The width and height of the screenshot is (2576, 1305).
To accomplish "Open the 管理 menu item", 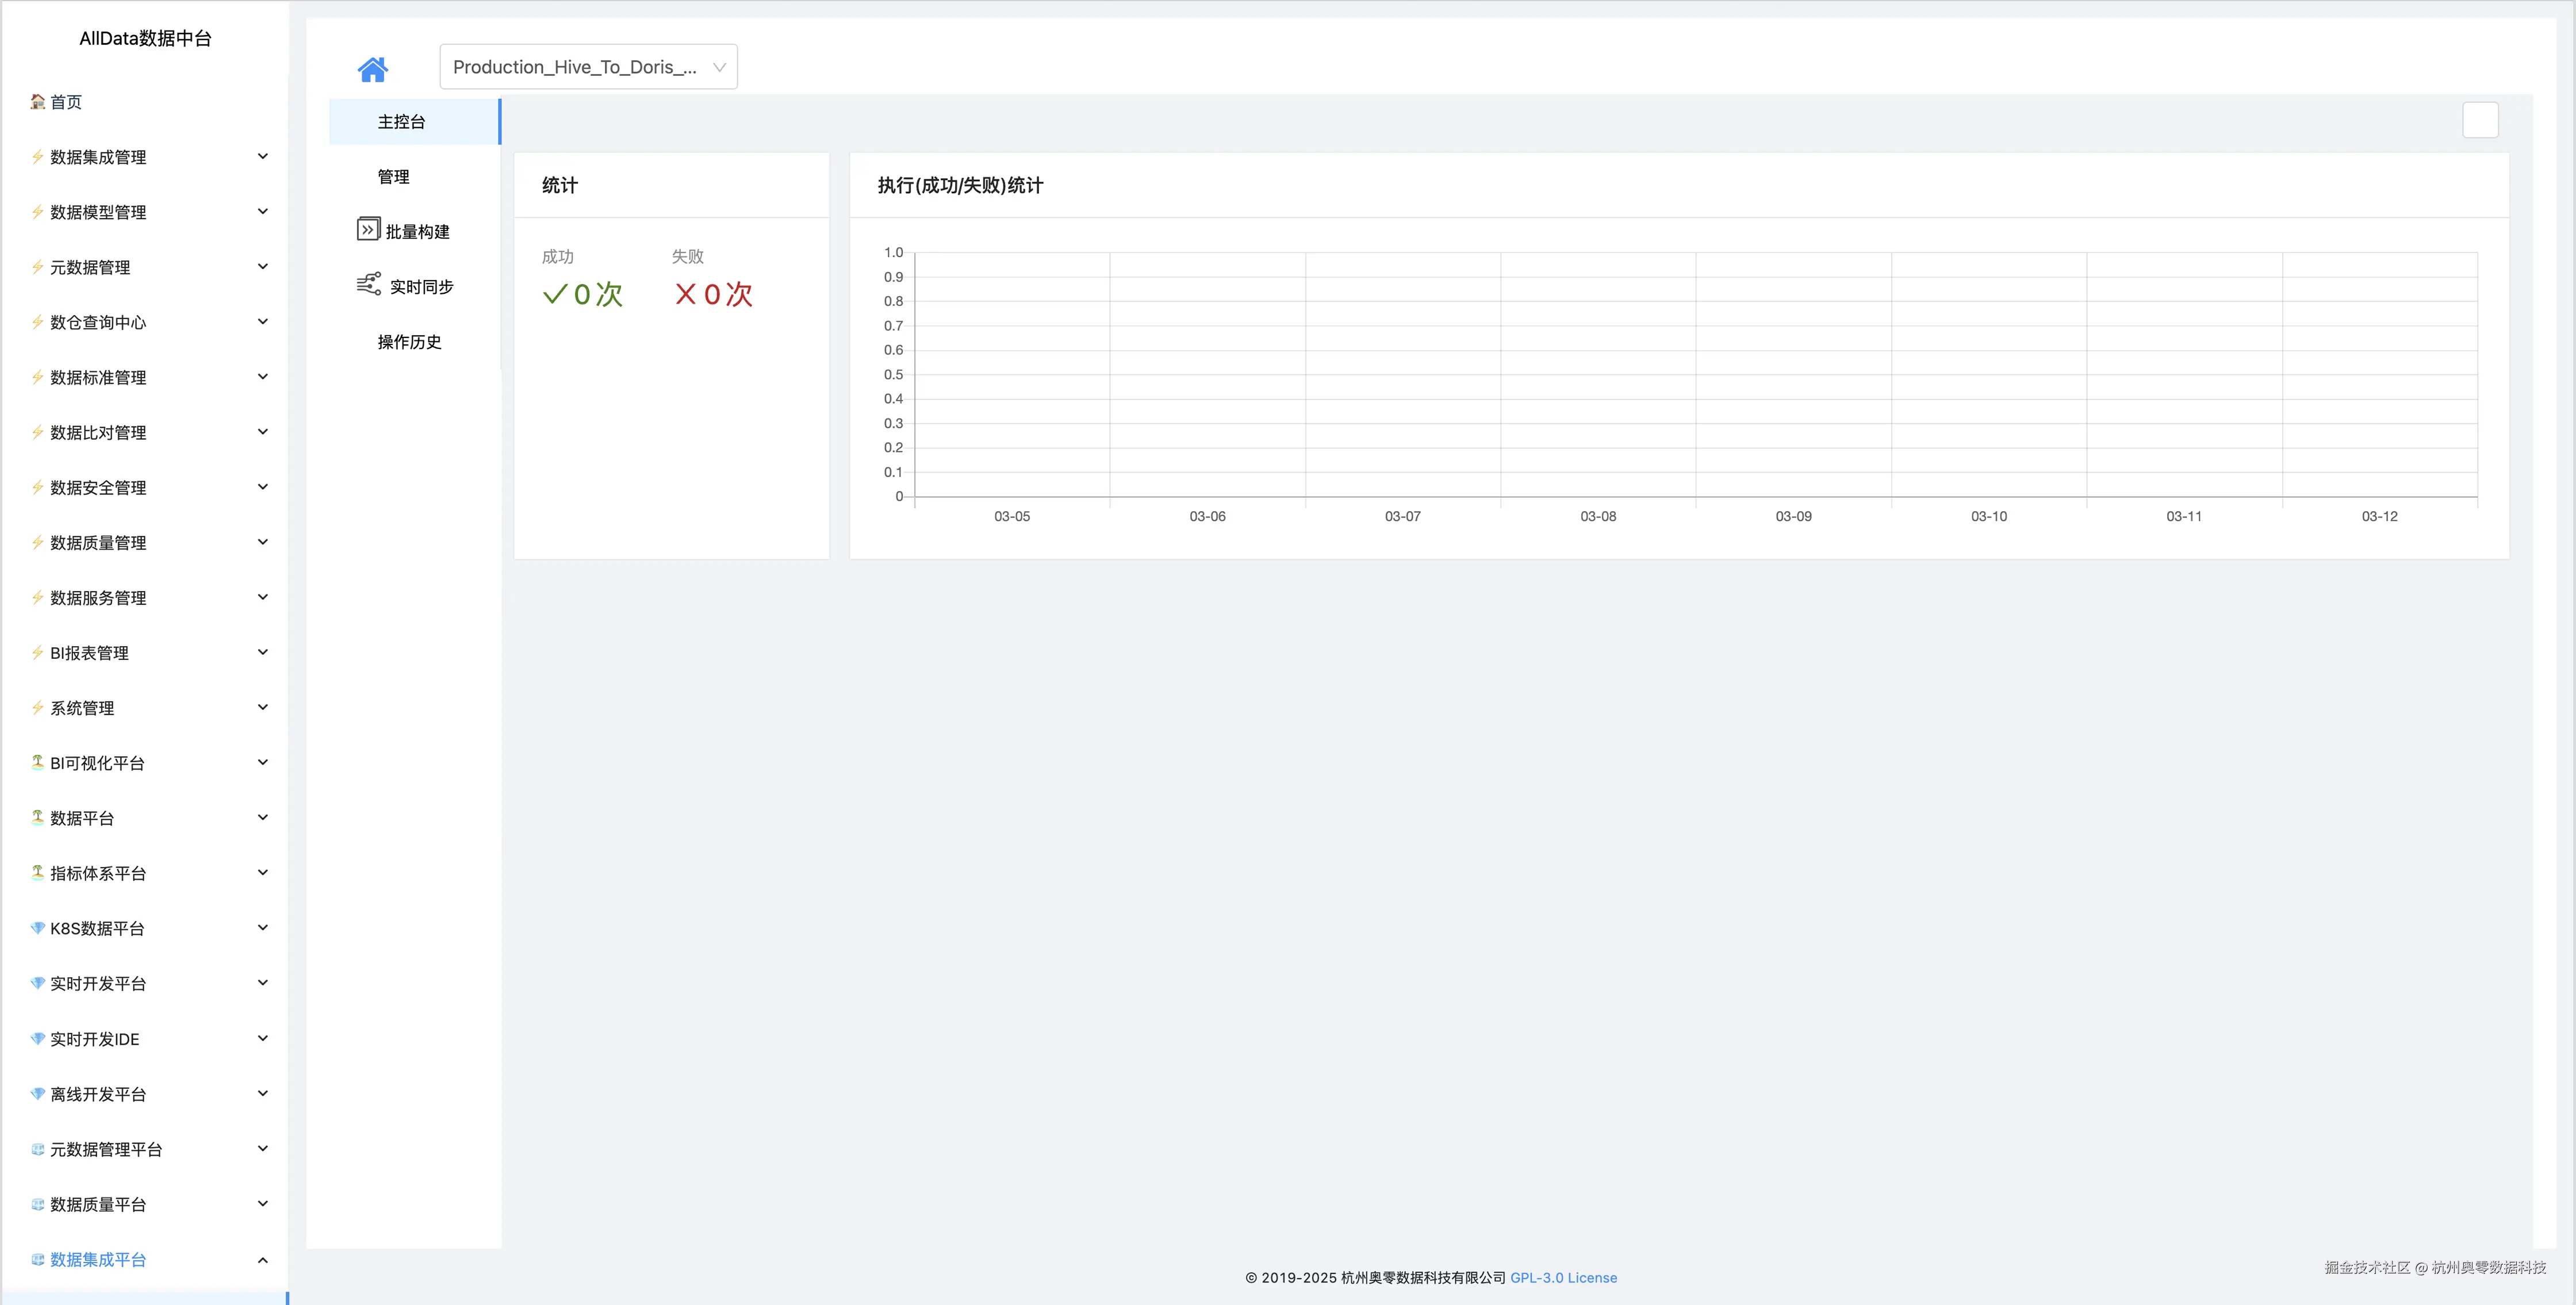I will click(394, 177).
